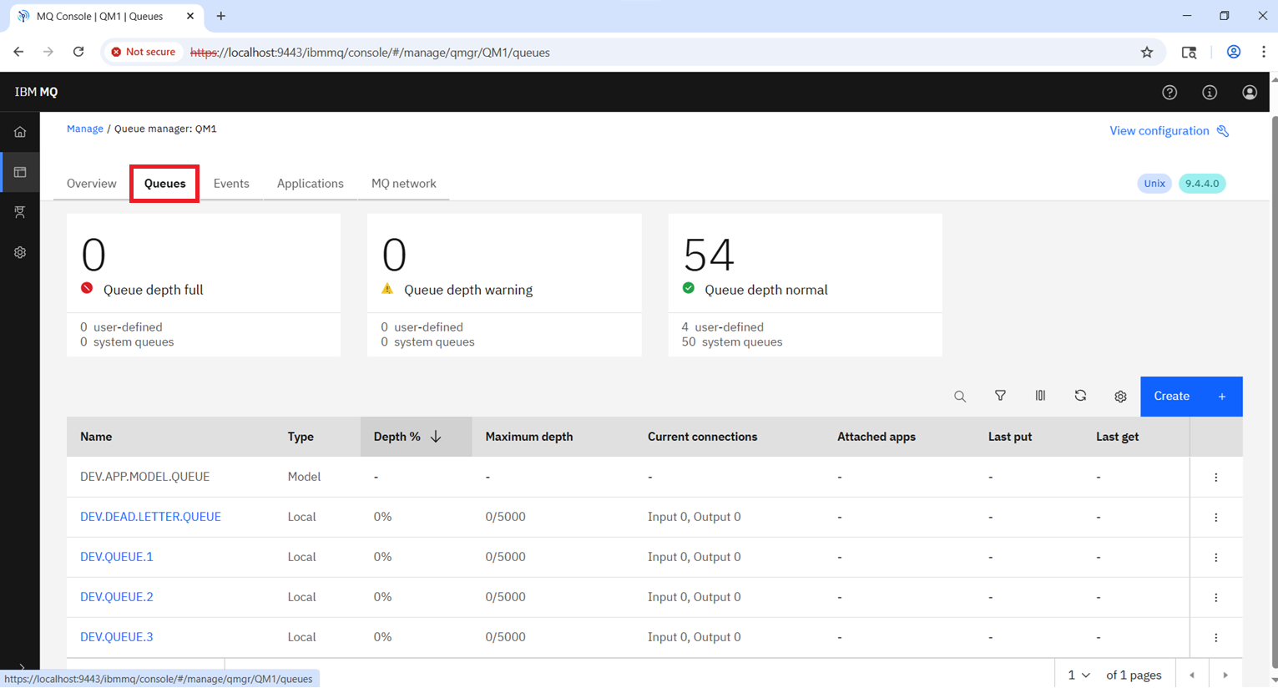Close the MQ Console browser tab
This screenshot has height=688, width=1278.
pos(190,16)
